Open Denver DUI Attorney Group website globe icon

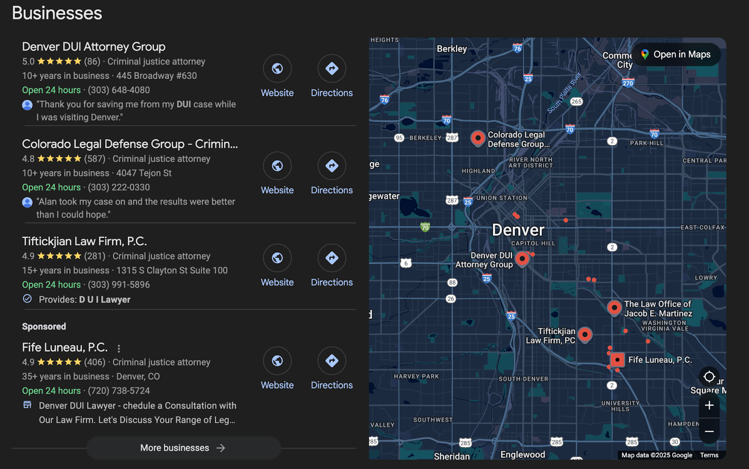(x=277, y=69)
